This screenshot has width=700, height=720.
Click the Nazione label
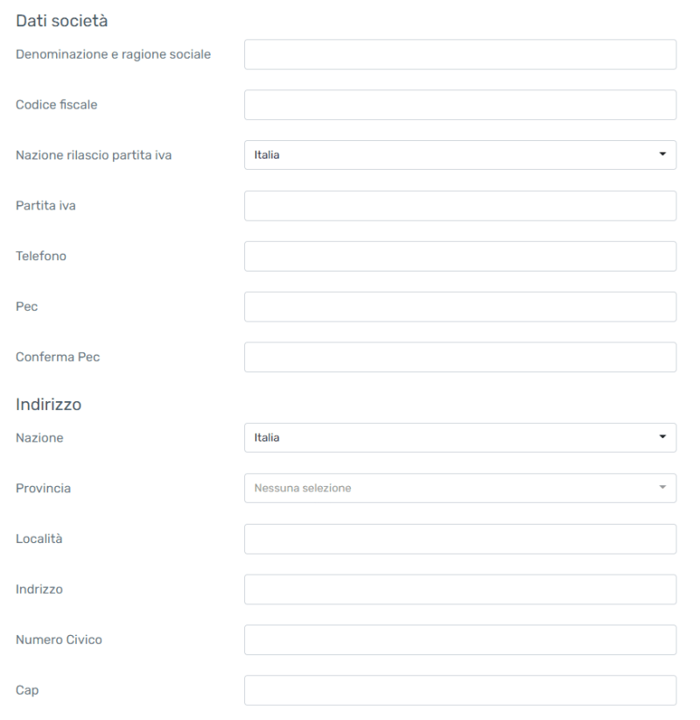[x=40, y=438]
